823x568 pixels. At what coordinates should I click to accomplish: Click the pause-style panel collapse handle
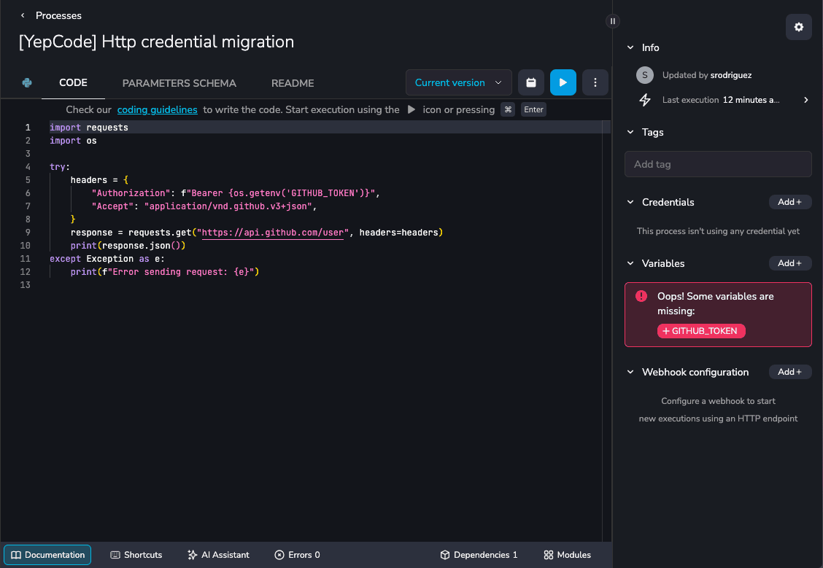613,21
